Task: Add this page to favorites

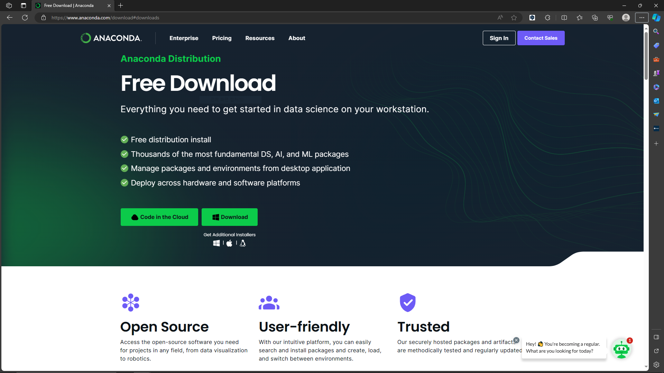Action: (514, 18)
